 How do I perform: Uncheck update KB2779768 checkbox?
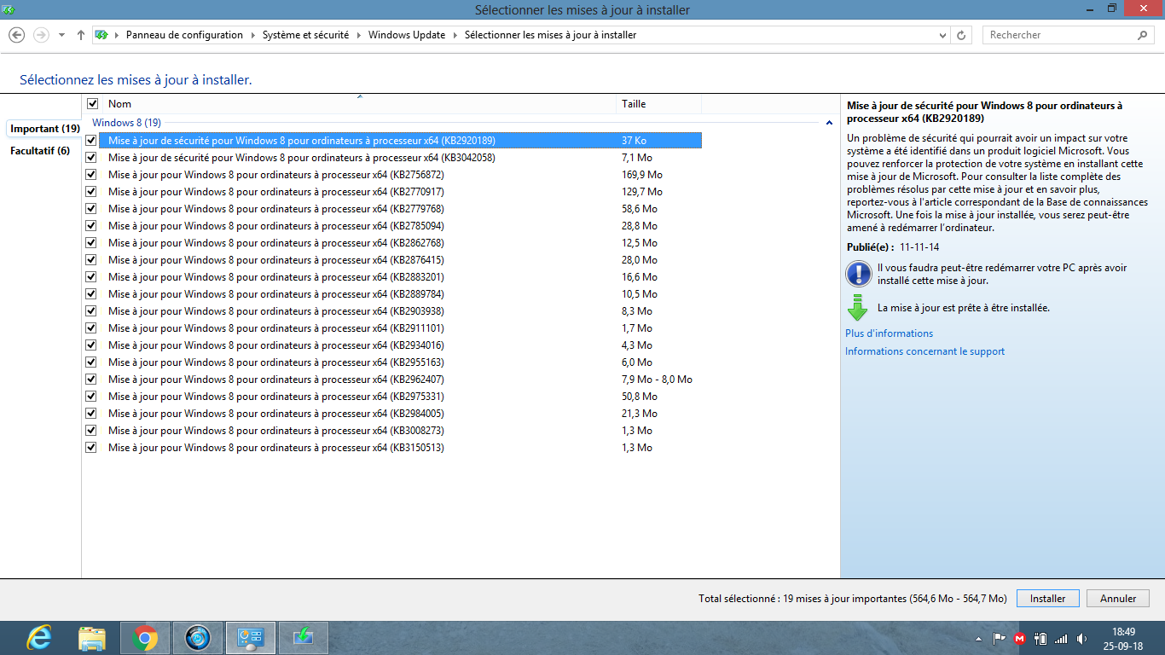click(91, 208)
